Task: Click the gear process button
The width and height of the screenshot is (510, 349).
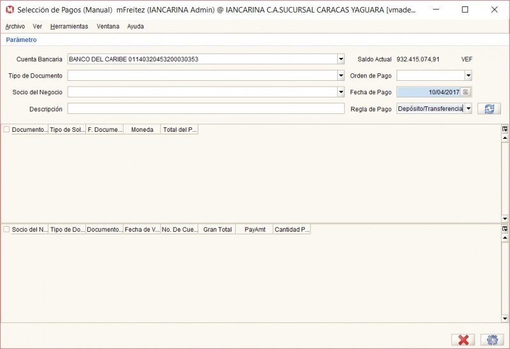Action: [x=492, y=340]
